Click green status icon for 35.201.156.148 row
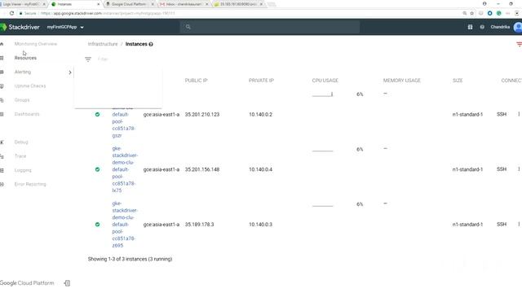The height and width of the screenshot is (293, 522). coord(97,169)
